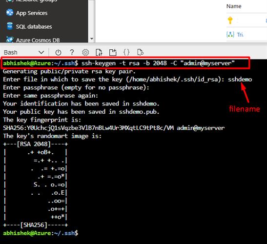Open Cloud Shell settings gear
Screen dimensions: 267x244
click(85, 52)
